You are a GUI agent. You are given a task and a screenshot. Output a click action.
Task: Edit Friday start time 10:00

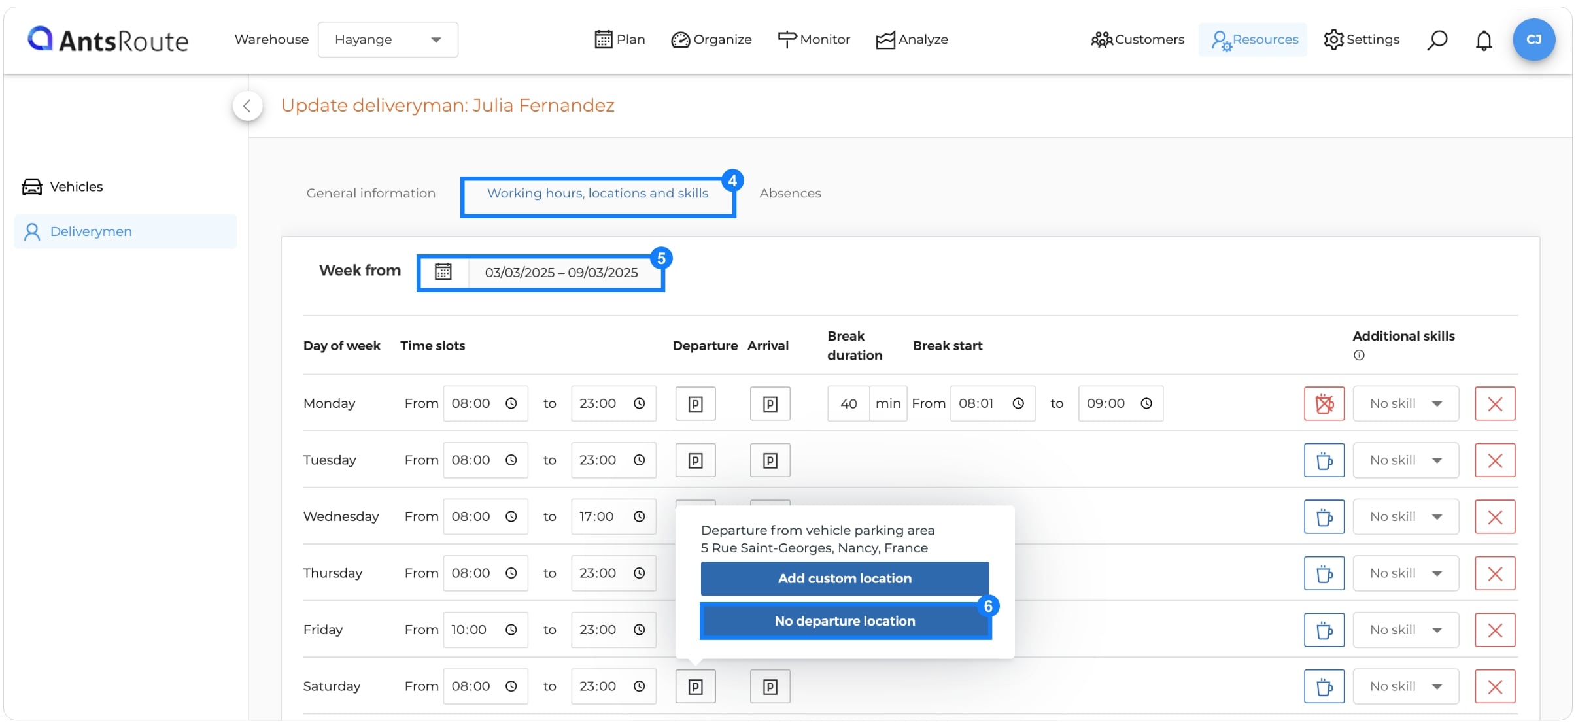pyautogui.click(x=485, y=630)
